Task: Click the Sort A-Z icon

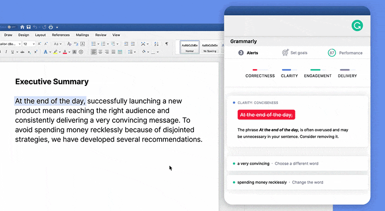Action: [156, 44]
